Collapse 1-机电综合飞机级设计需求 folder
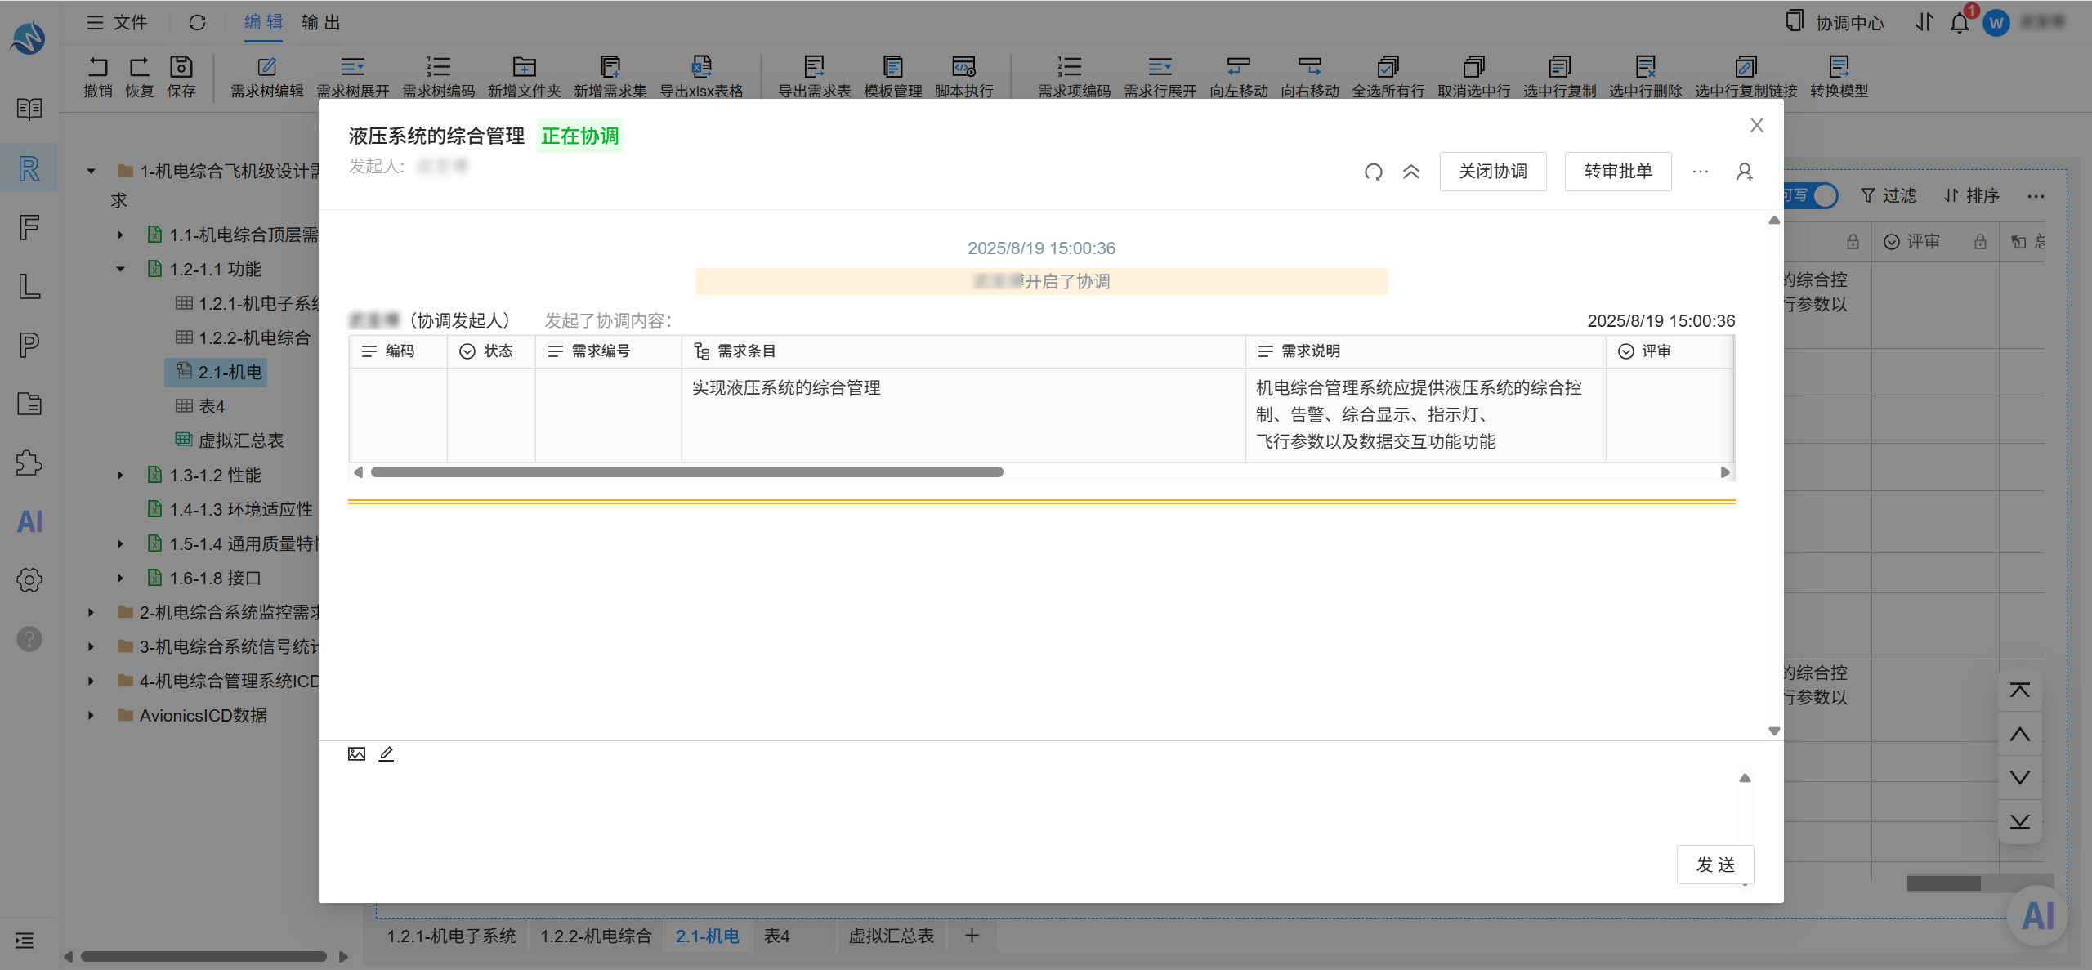Image resolution: width=2092 pixels, height=970 pixels. [x=92, y=171]
